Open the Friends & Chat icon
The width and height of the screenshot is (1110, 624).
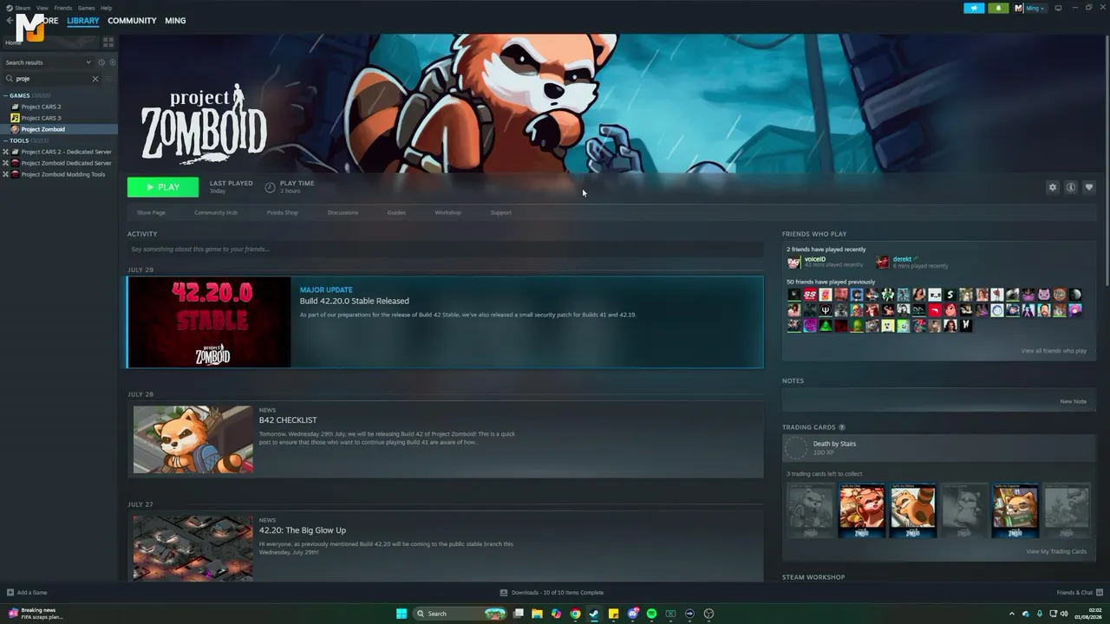coord(1099,593)
